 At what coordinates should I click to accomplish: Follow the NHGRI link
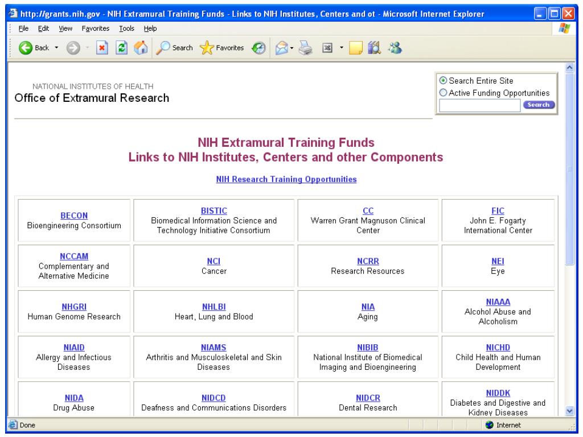point(74,307)
